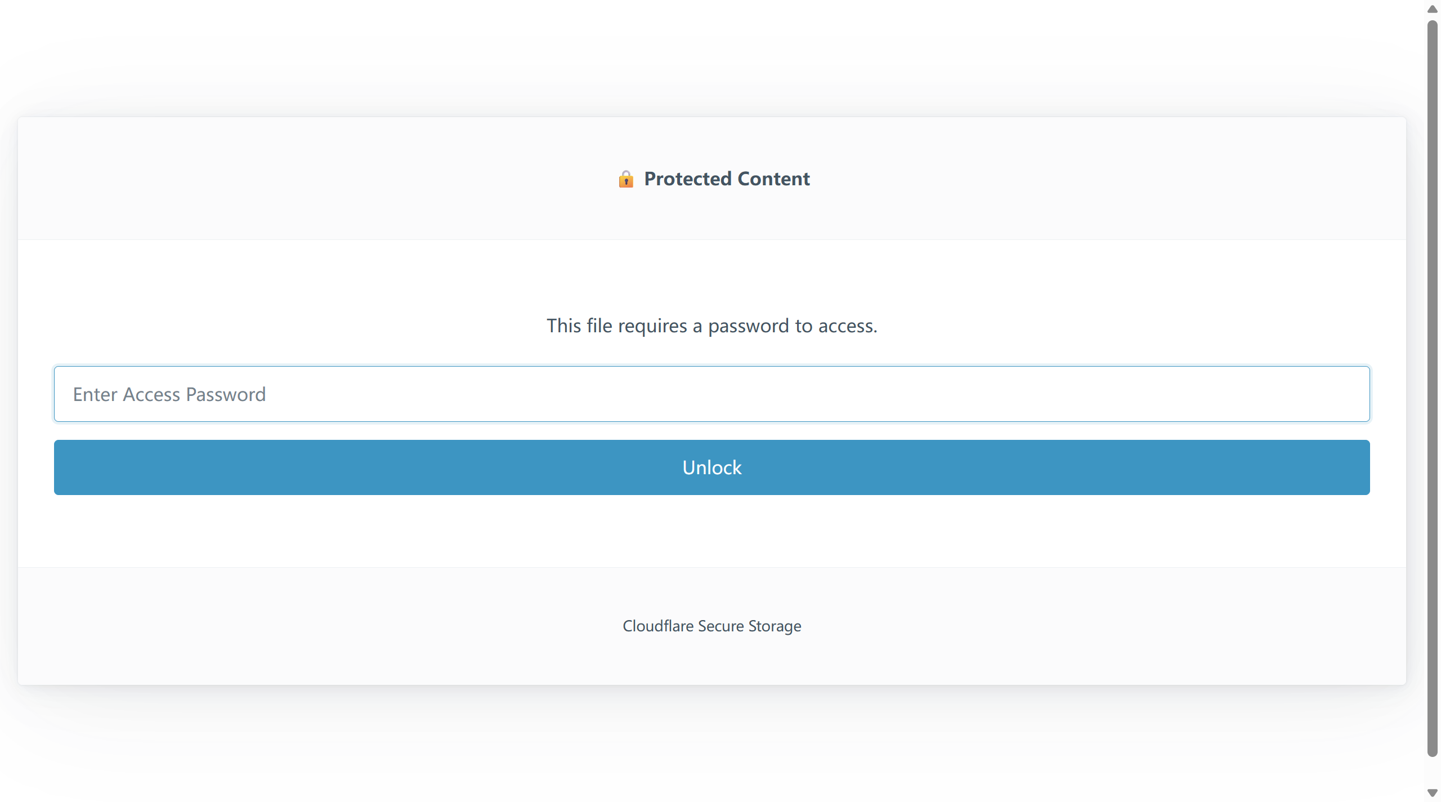1441x802 pixels.
Task: Focus the Enter Access Password field
Action: [711, 394]
